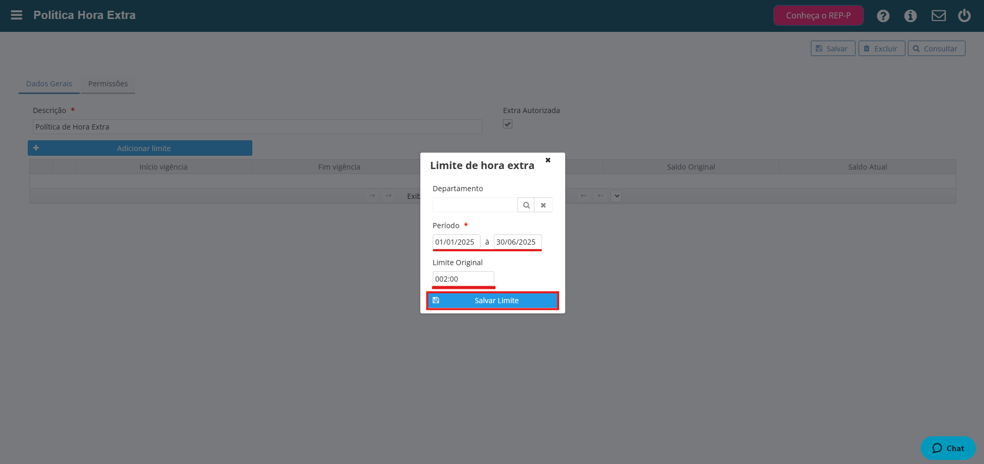Viewport: 984px width, 464px height.
Task: Click Fim vigência column header
Action: click(x=339, y=167)
